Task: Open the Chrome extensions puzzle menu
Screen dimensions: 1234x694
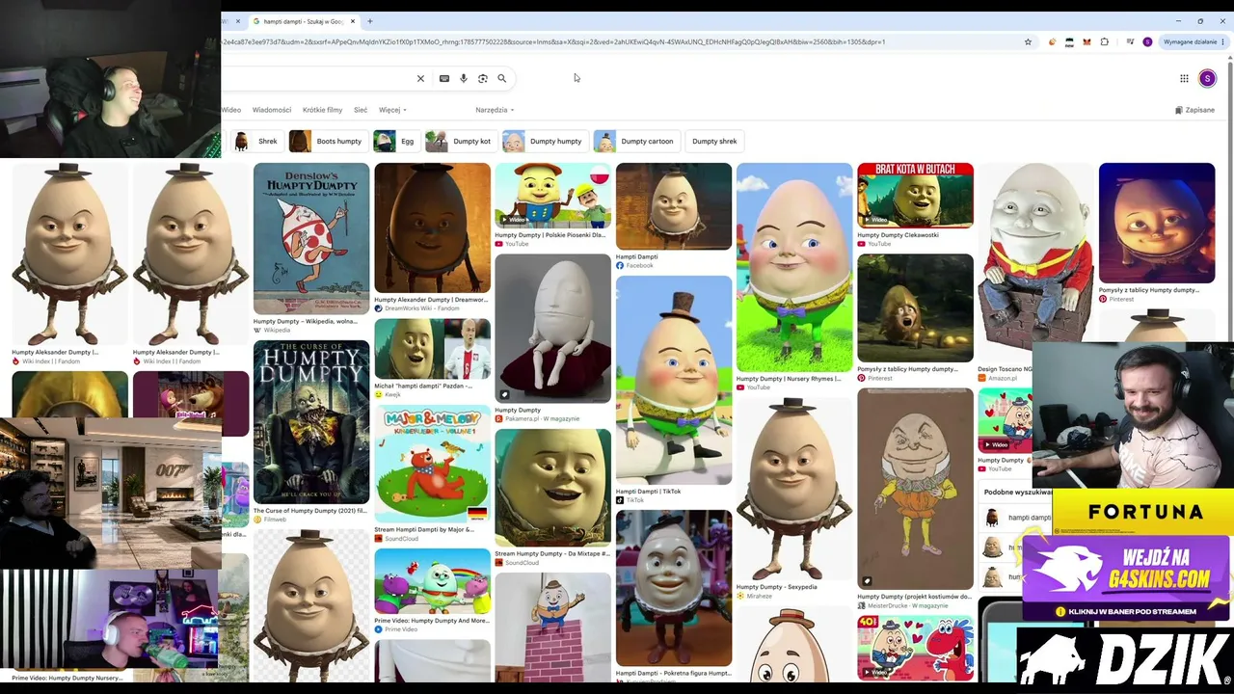Action: (1105, 41)
